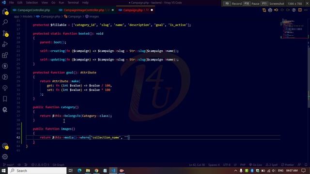
Task: Change language mode via PHP status item
Action: pyautogui.click(x=243, y=165)
